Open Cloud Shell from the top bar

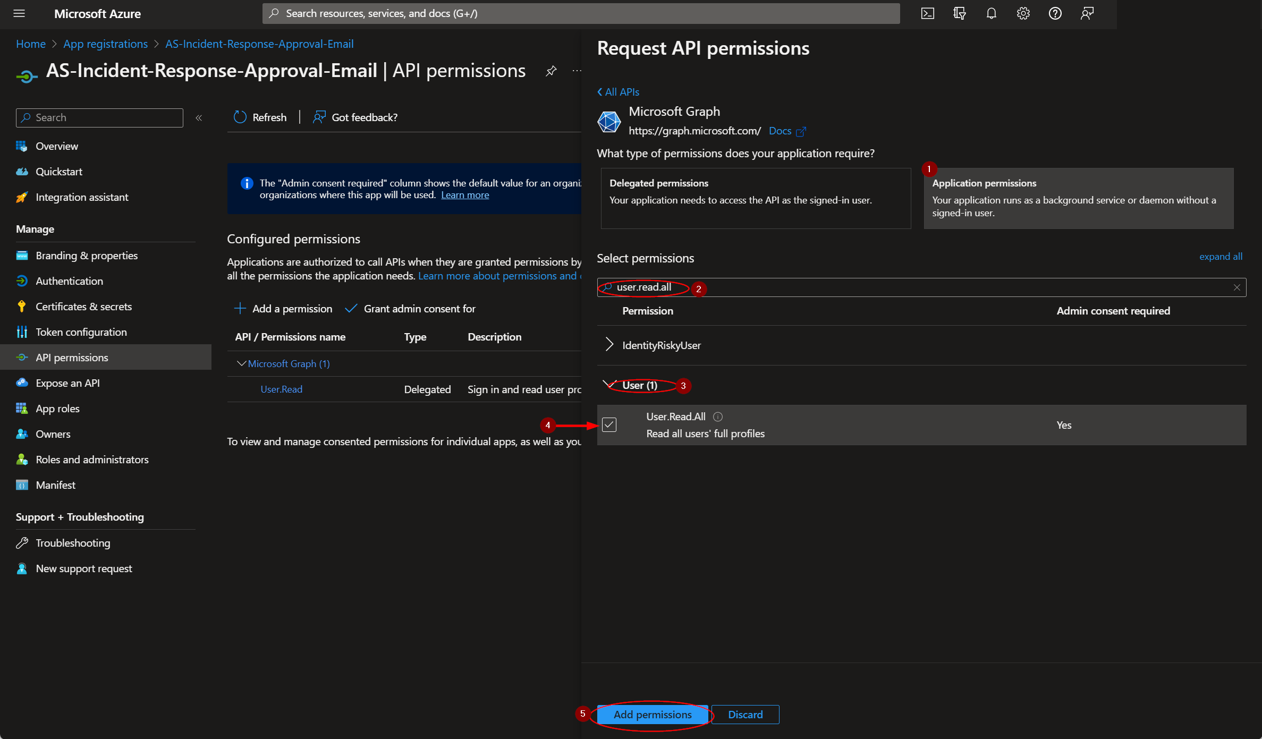(928, 13)
